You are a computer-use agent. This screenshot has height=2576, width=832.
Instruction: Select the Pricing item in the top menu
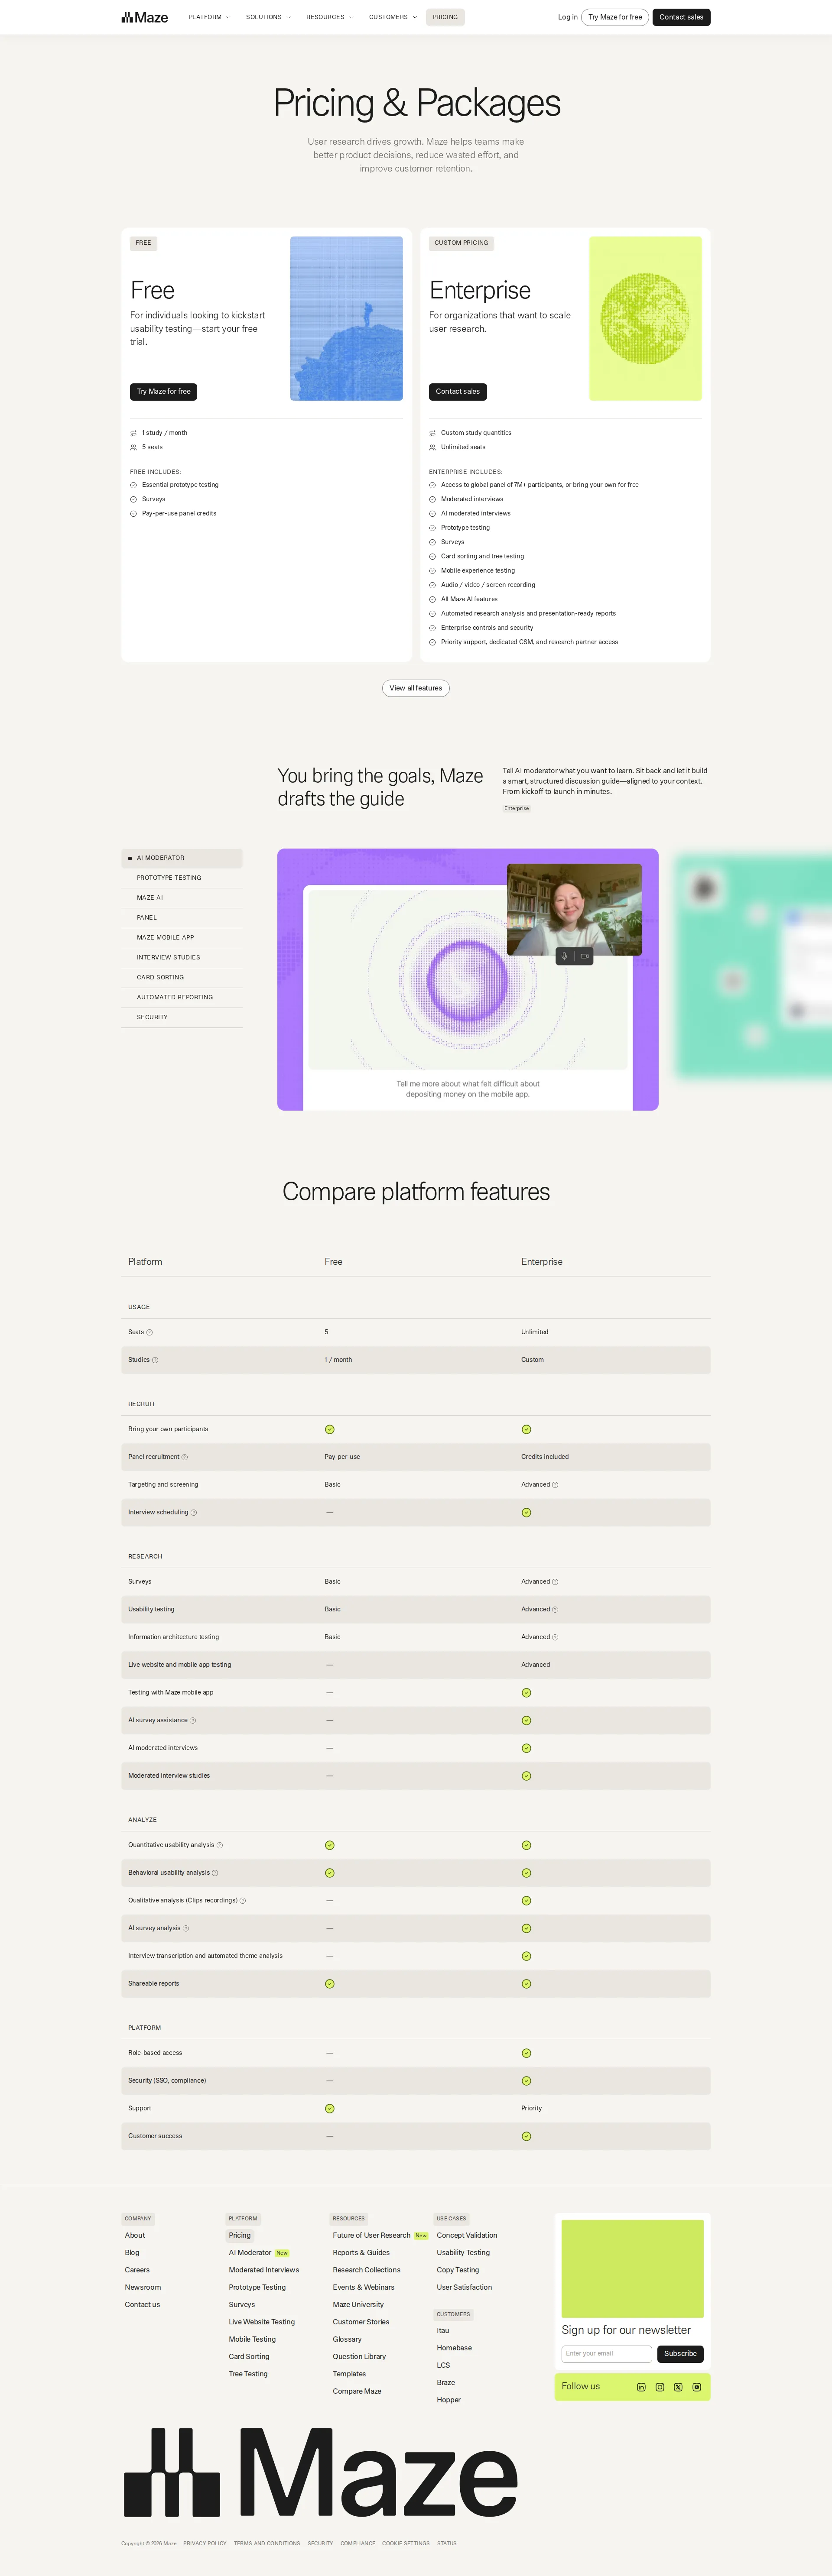click(444, 16)
